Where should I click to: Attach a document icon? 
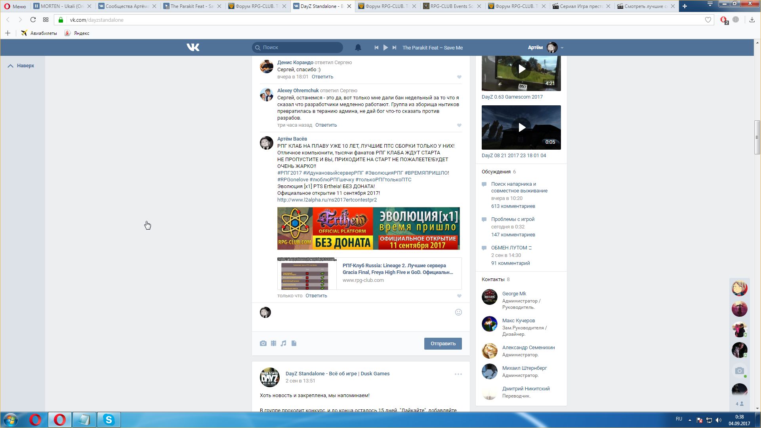point(294,344)
